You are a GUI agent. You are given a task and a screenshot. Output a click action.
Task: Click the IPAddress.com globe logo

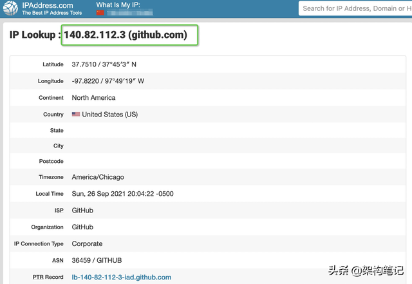(x=10, y=8)
